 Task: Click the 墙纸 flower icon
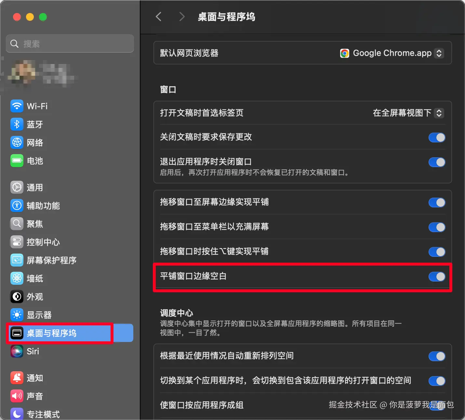[x=17, y=278]
